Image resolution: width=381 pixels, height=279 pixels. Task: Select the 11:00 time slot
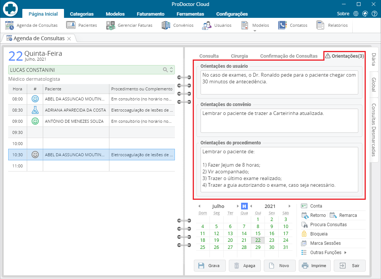92,166
